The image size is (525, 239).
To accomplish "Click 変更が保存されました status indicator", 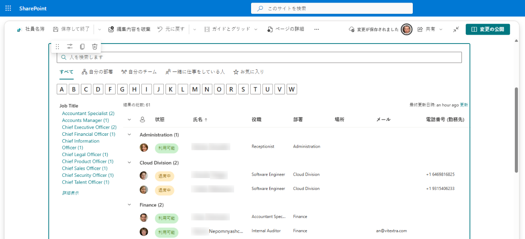I will coord(374,30).
